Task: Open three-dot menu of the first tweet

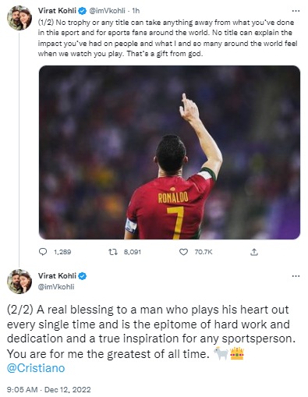Action: coord(296,11)
